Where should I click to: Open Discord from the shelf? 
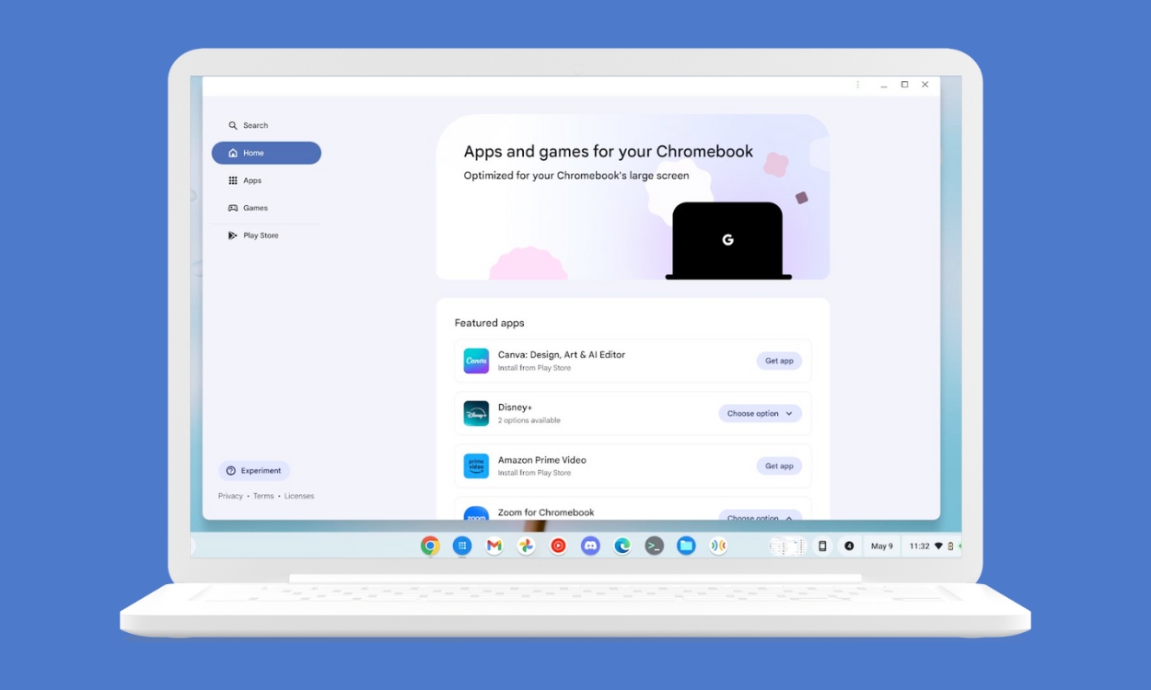click(x=590, y=546)
